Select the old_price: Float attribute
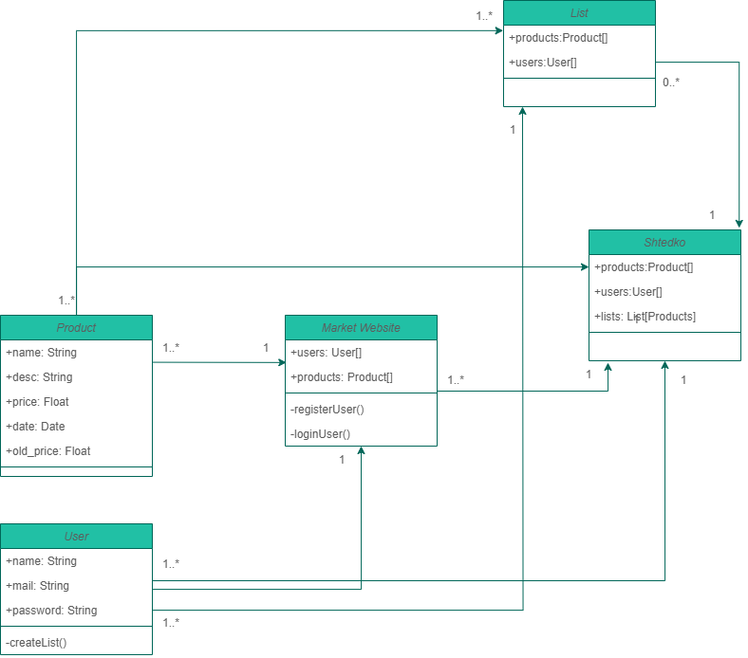The width and height of the screenshot is (748, 658). pos(48,451)
